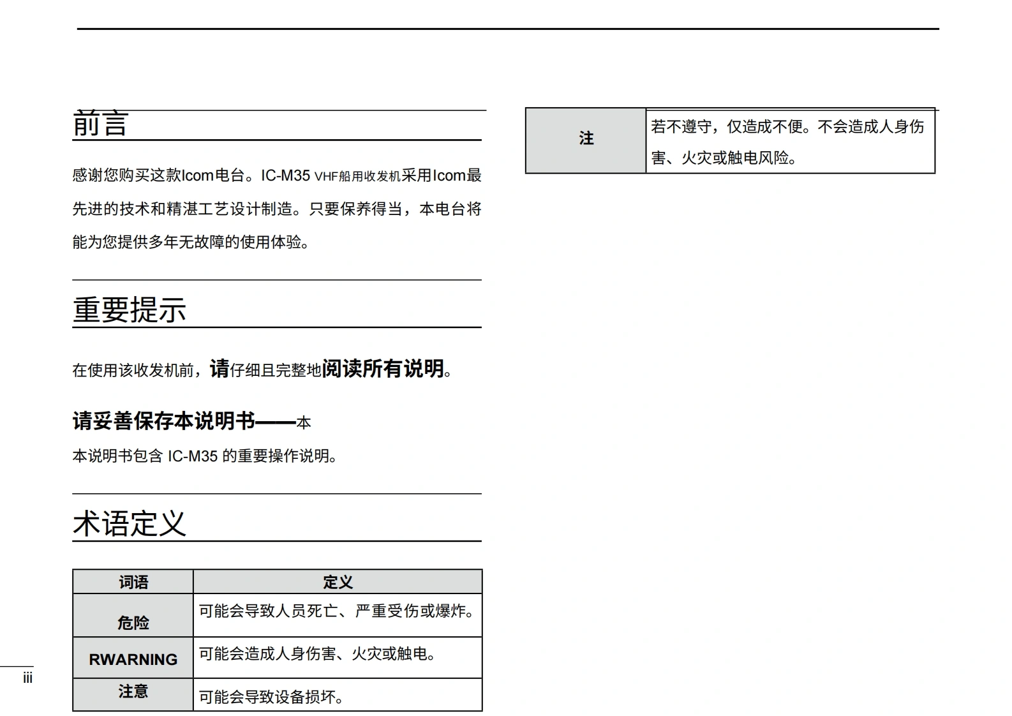Click the page number iii
Screen dimensions: 1012x716
(x=27, y=678)
